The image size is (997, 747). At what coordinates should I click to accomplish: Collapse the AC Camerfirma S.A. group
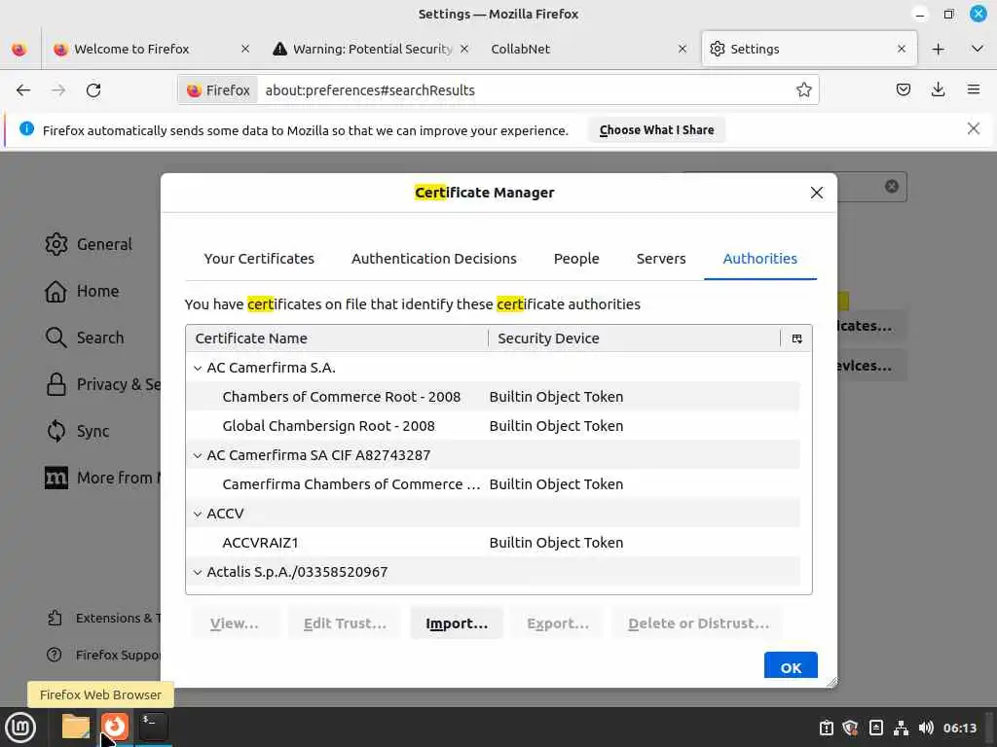198,368
